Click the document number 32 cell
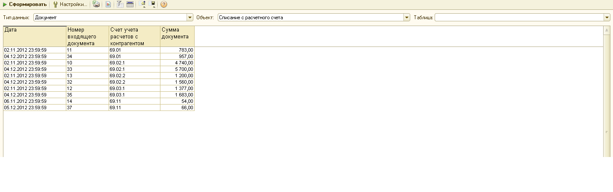The image size is (613, 192). tap(88, 82)
